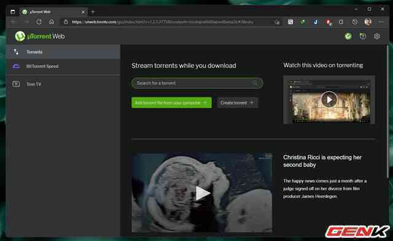This screenshot has height=241, width=393.
Task: Click the Create torrent button
Action: tap(238, 102)
